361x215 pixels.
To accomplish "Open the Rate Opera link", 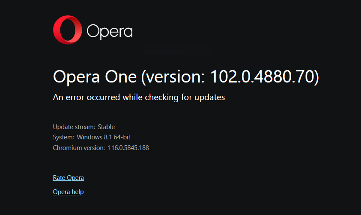I will 69,178.
